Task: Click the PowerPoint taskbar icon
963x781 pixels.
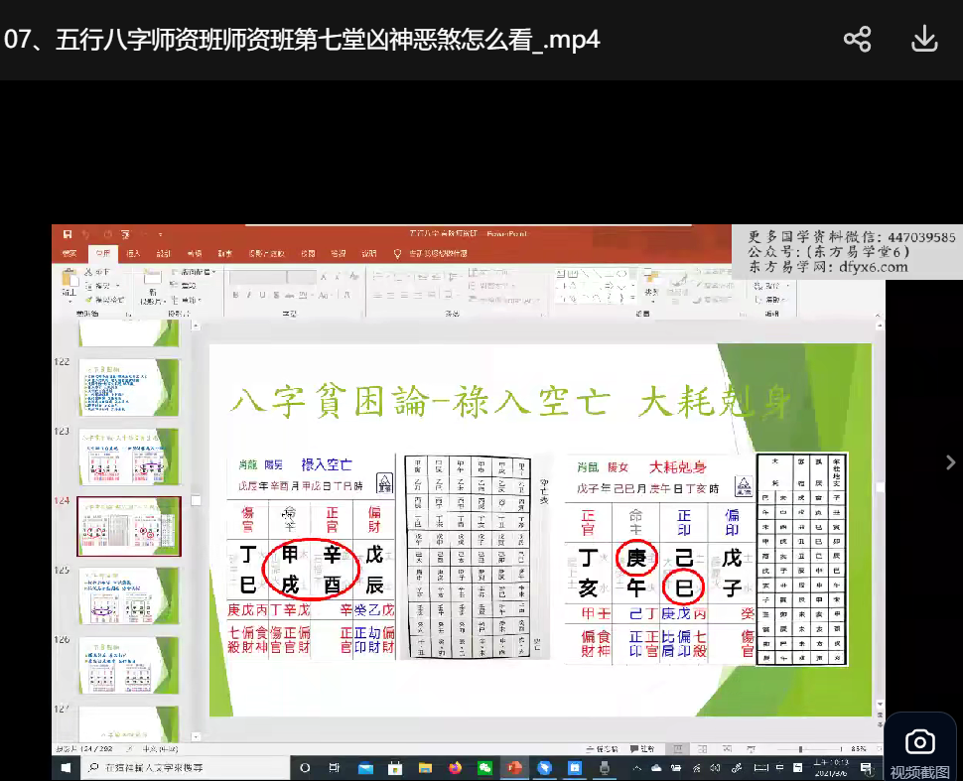Action: tap(515, 768)
